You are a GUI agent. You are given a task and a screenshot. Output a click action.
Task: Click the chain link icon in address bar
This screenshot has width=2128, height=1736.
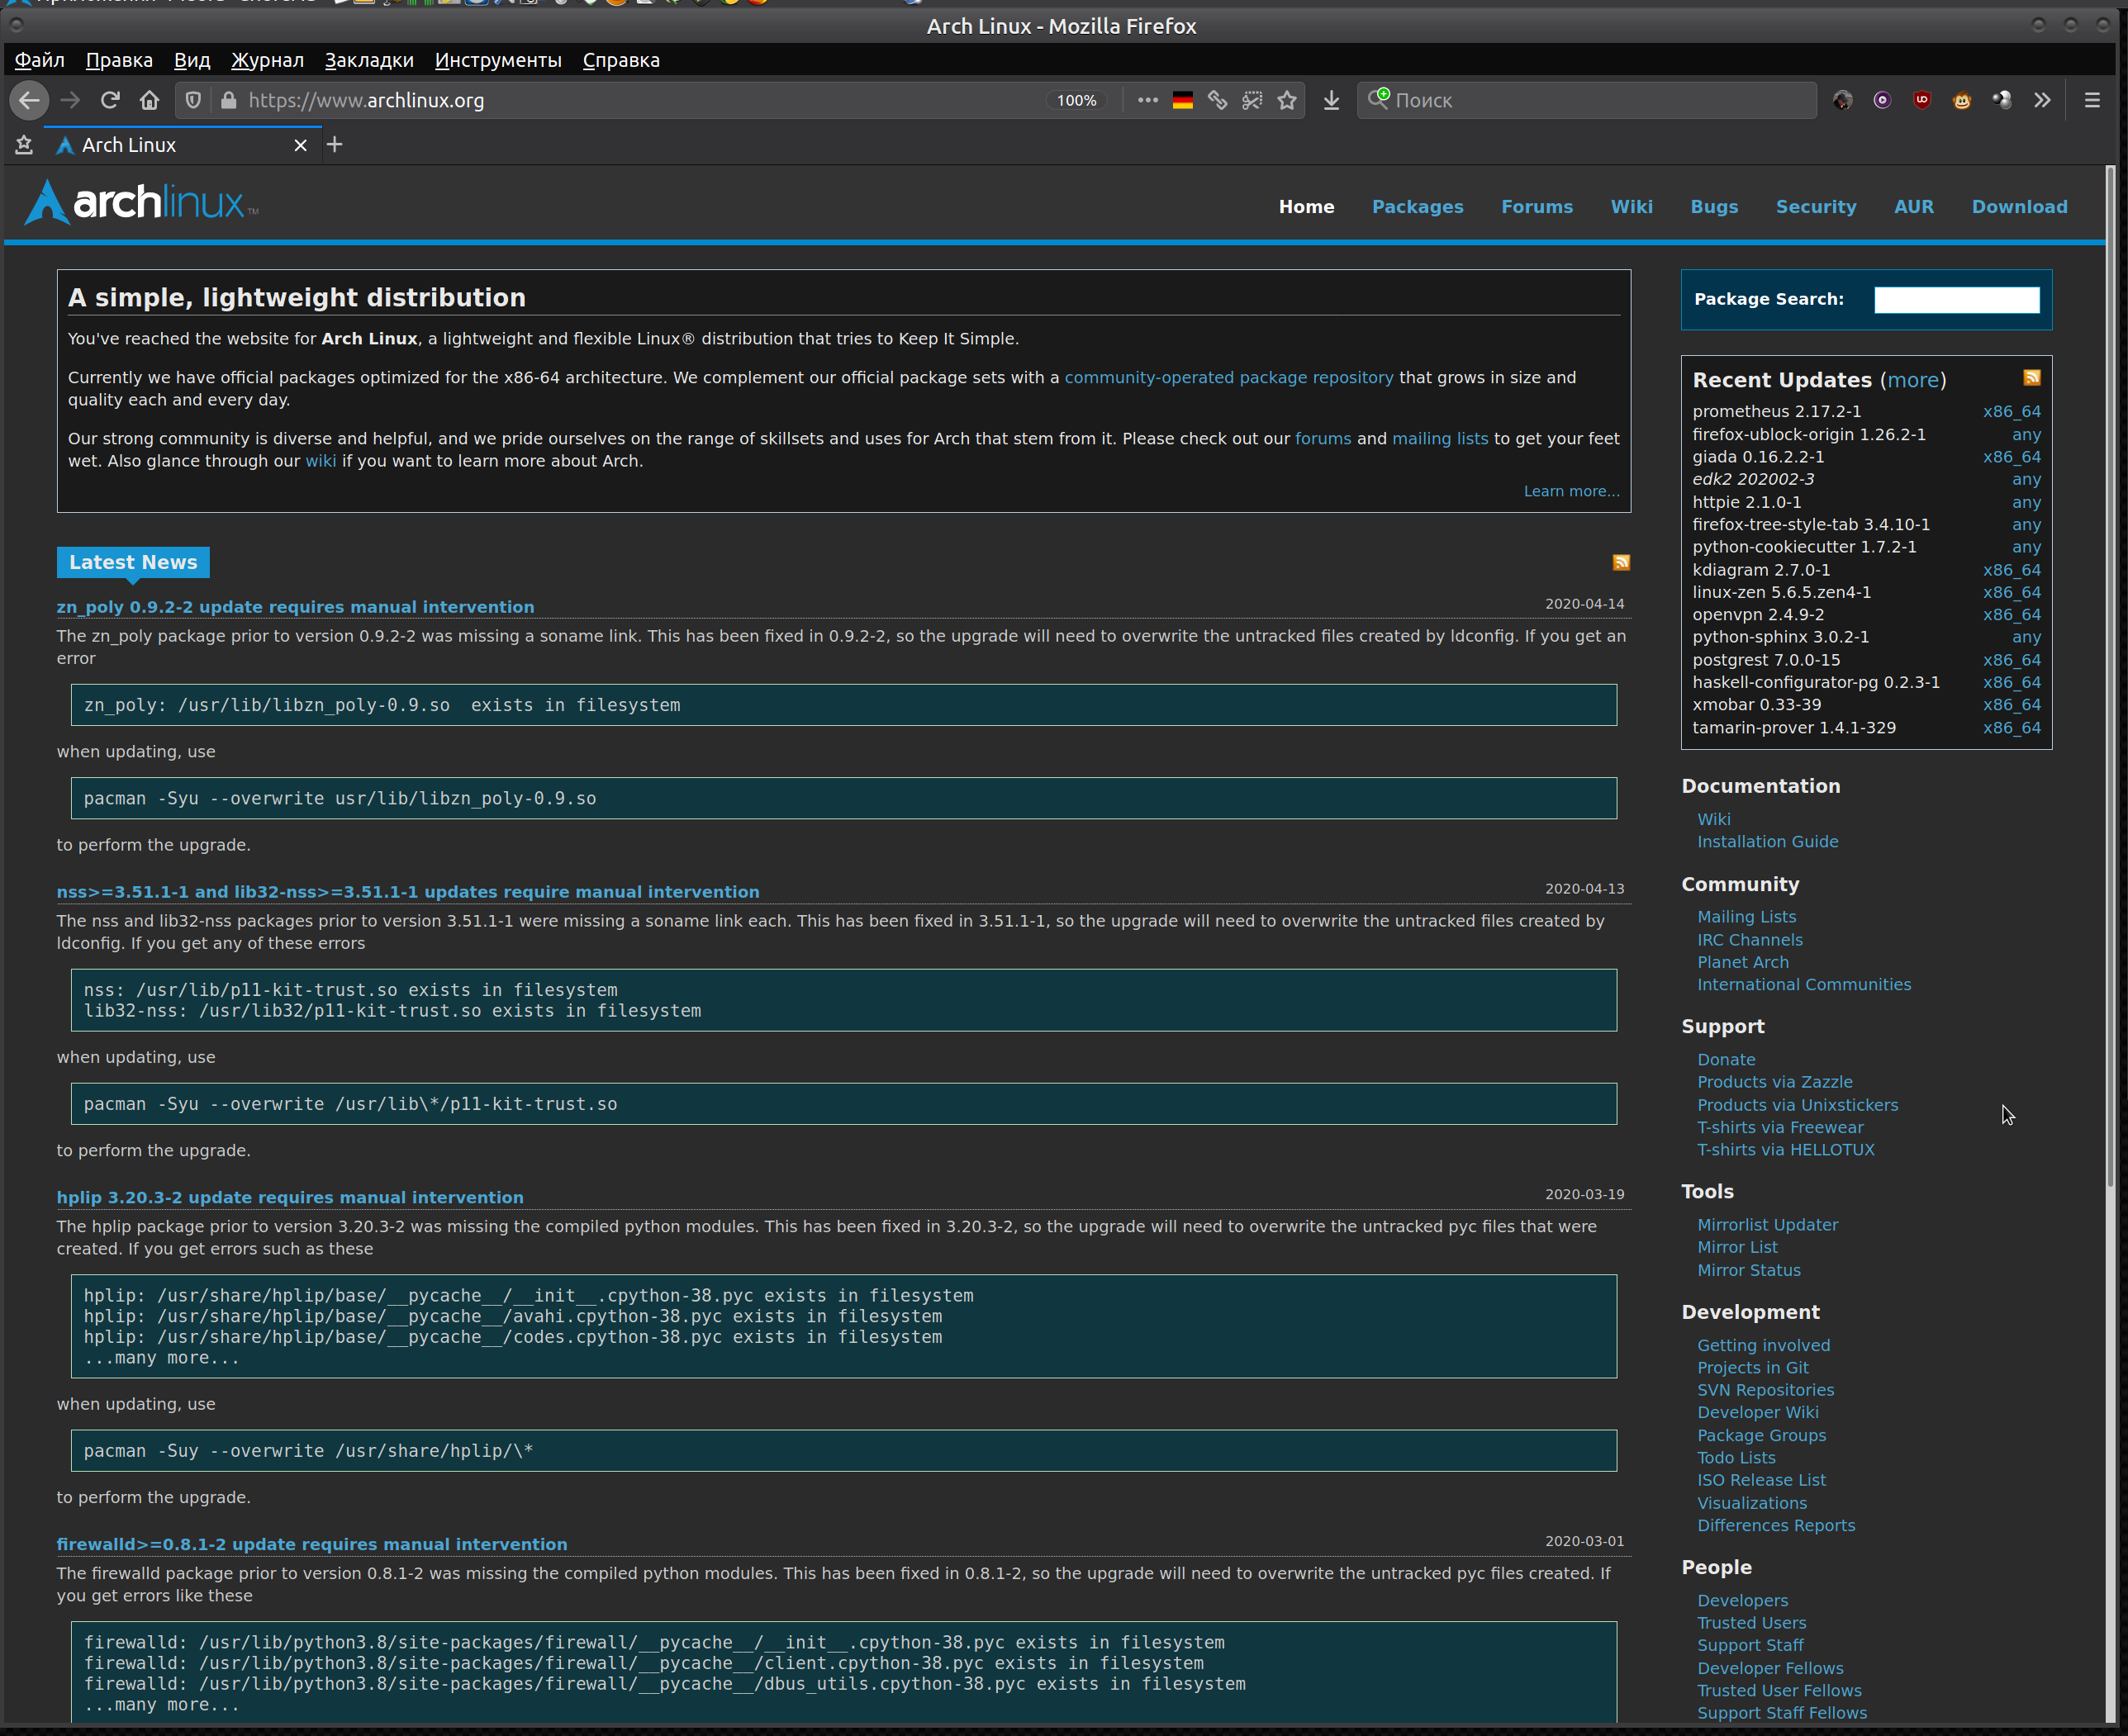[1217, 100]
